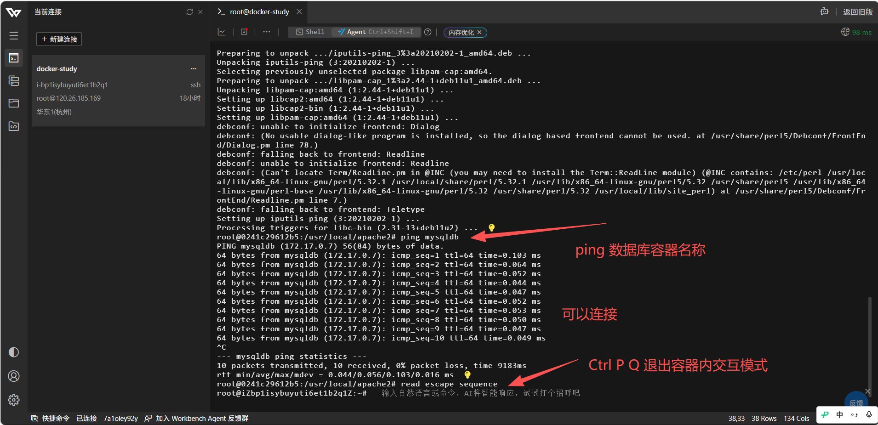878x425 pixels.
Task: Remove the 内存优化 tag
Action: point(479,32)
